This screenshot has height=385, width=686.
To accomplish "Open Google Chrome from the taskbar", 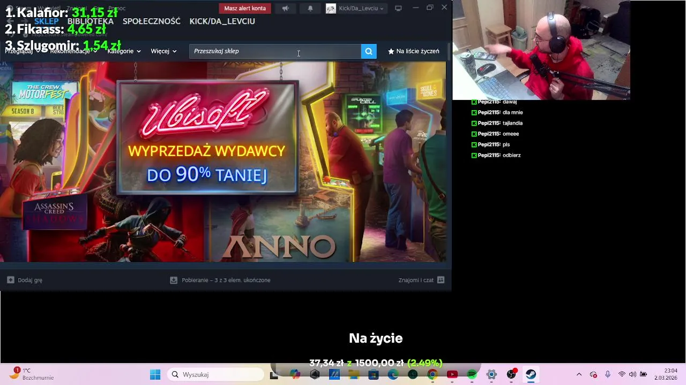I will pos(433,374).
